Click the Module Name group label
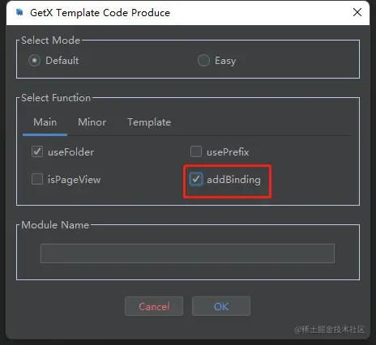Viewport: 376px width, 345px height. pyautogui.click(x=55, y=225)
